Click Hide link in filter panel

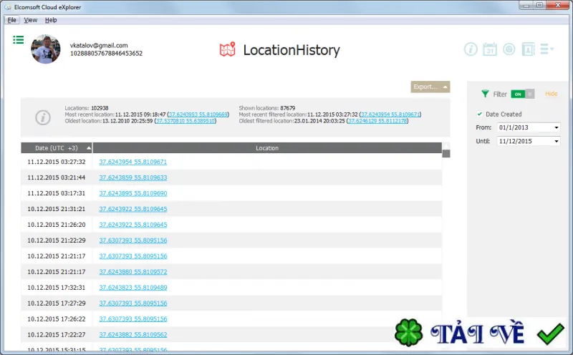(551, 94)
